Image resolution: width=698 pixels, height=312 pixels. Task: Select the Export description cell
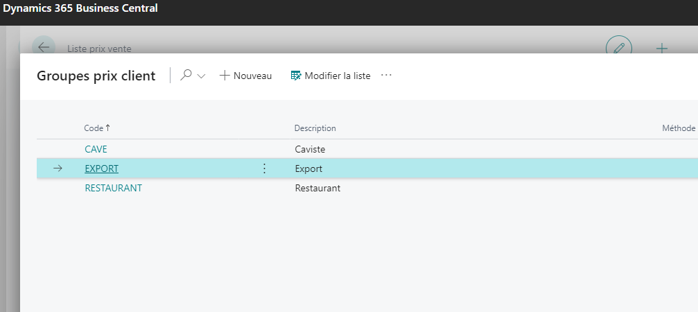click(308, 168)
